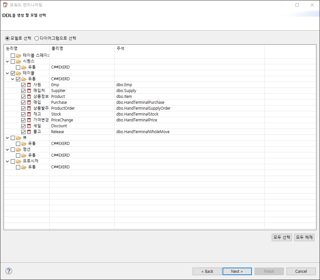Click the 가격변경 table icon

pyautogui.click(x=29, y=120)
